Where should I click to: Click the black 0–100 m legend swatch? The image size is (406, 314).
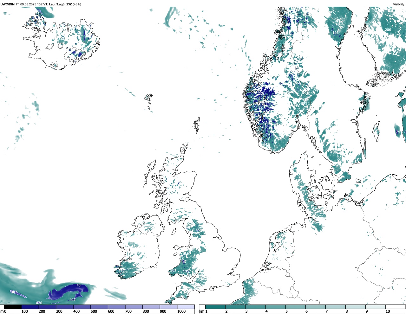(13, 307)
